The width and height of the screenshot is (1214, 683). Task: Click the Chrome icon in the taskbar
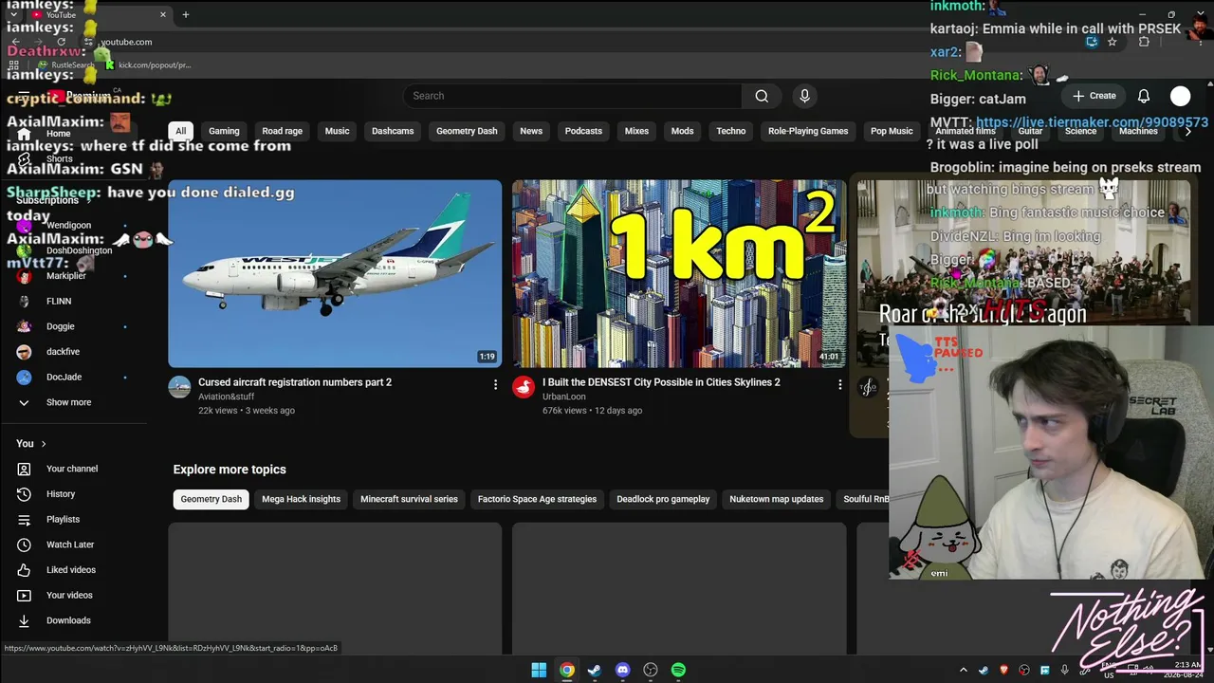pyautogui.click(x=566, y=670)
